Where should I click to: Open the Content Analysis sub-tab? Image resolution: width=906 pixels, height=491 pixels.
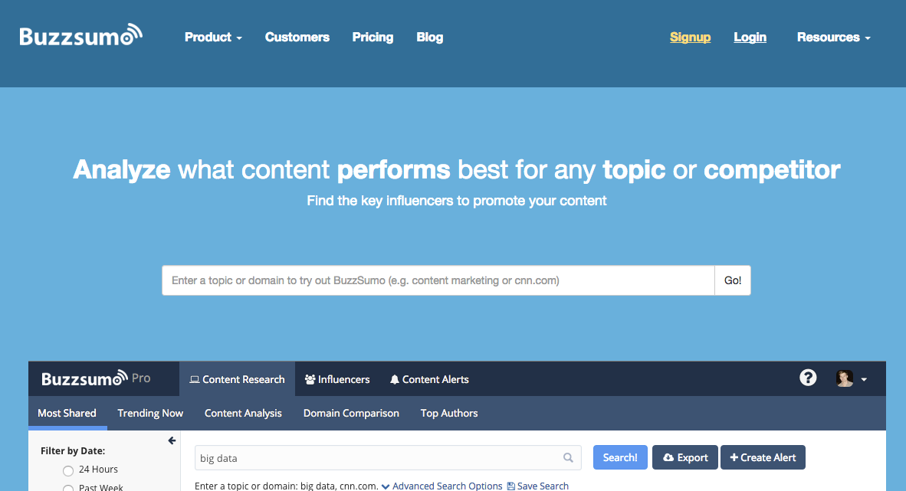point(243,413)
